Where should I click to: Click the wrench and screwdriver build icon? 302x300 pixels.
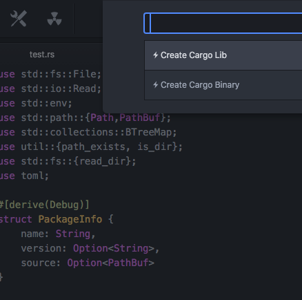click(19, 19)
